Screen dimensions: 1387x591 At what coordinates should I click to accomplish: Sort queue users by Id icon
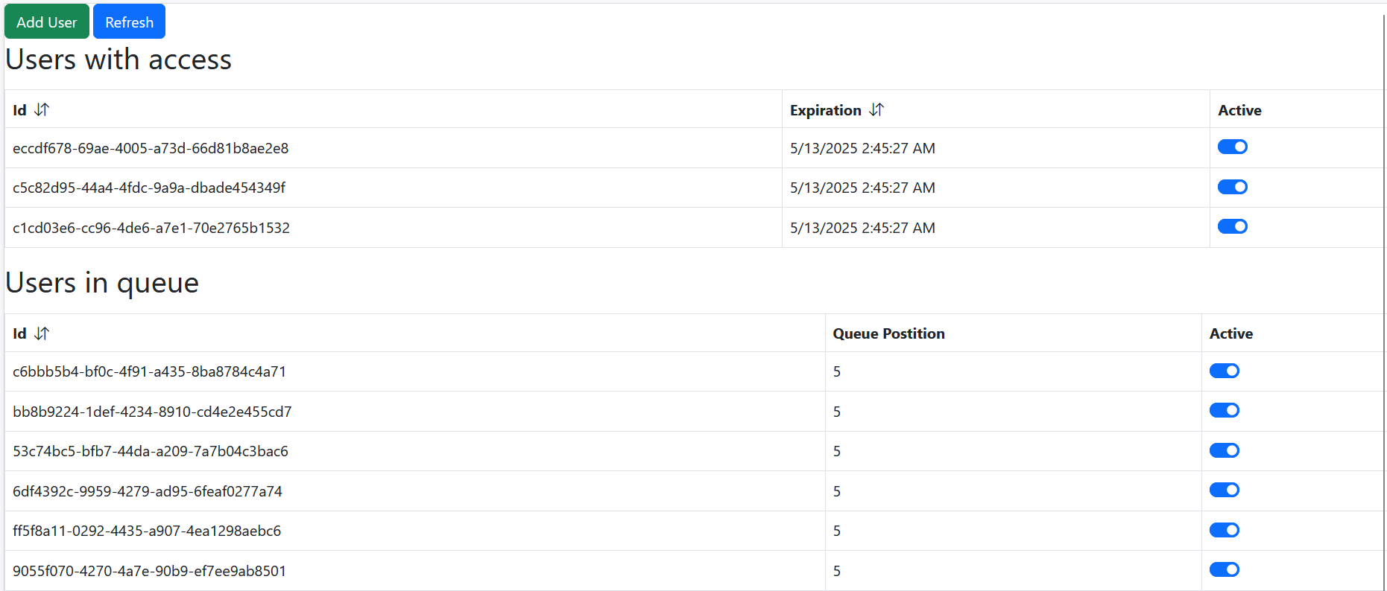click(x=42, y=333)
